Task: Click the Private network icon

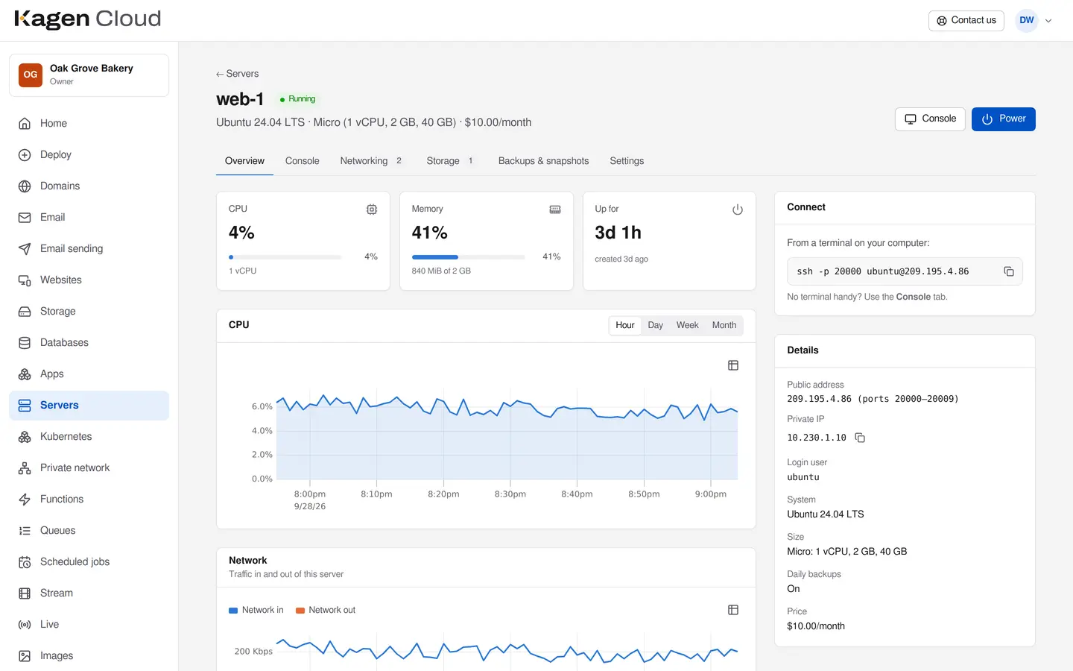Action: click(25, 468)
